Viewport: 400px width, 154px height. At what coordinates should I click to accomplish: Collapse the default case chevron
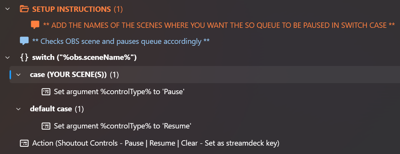point(18,109)
